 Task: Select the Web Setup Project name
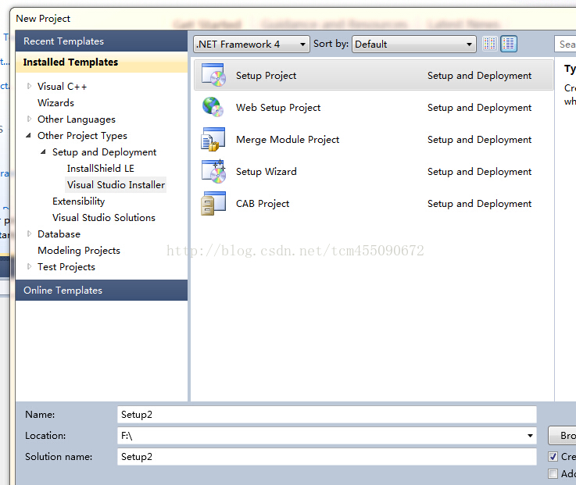click(278, 107)
